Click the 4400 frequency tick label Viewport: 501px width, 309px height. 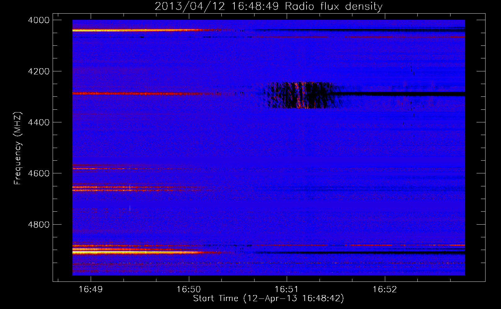[39, 122]
